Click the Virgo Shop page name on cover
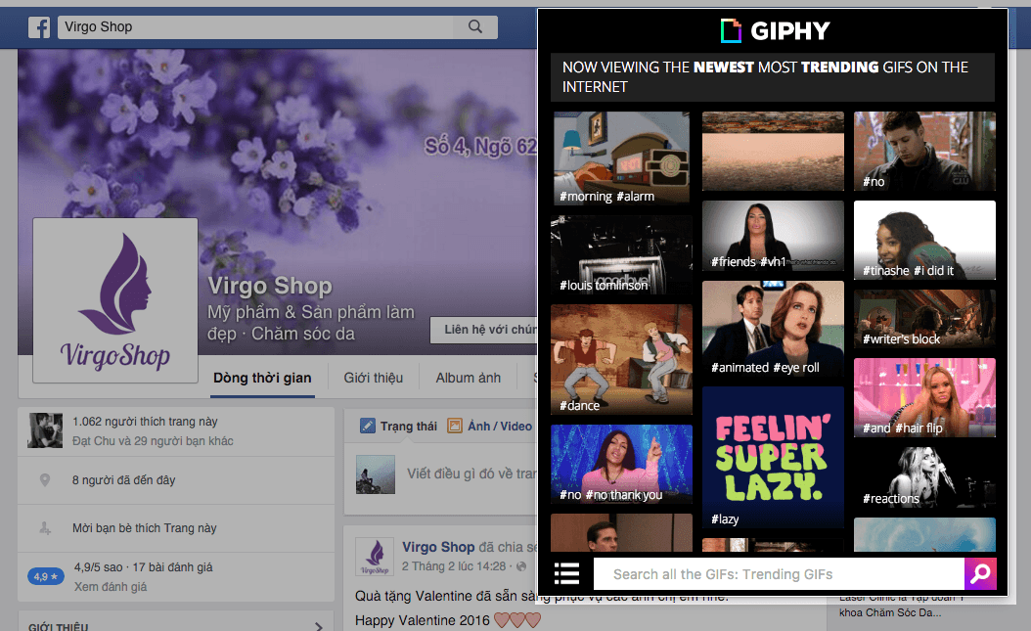 (270, 286)
